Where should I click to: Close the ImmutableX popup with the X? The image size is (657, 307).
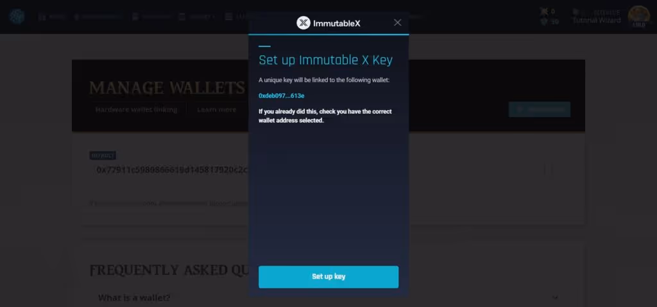[397, 22]
